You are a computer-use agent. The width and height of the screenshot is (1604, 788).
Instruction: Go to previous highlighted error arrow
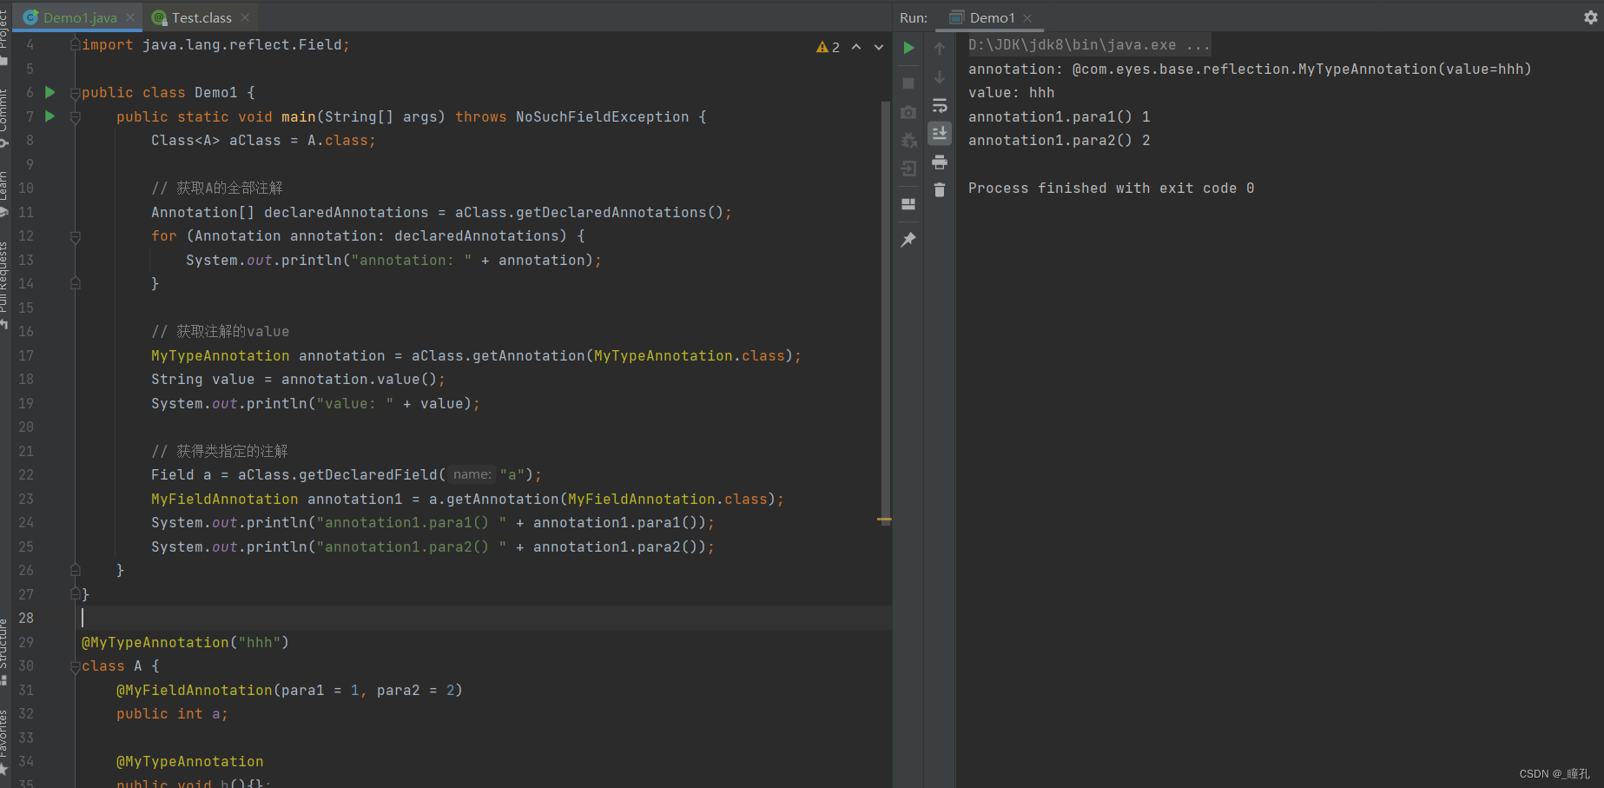click(x=856, y=47)
